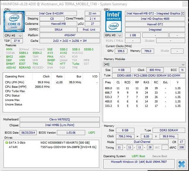Click the memory clock 799.3 MHz field
189x171 pixels.
[125, 137]
